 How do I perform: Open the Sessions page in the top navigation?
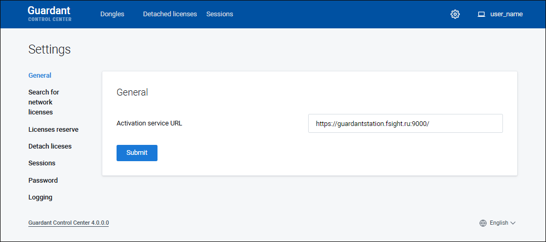219,14
